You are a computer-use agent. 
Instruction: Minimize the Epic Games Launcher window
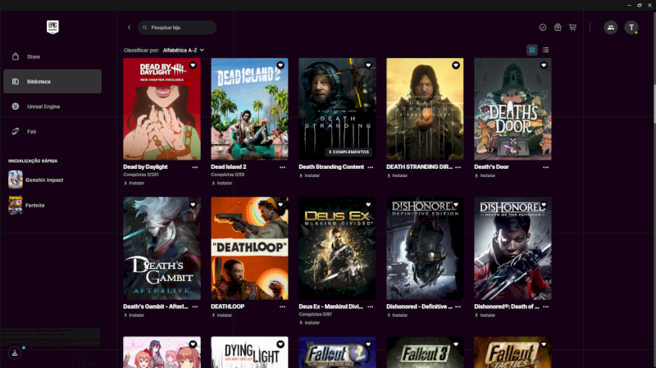click(629, 5)
